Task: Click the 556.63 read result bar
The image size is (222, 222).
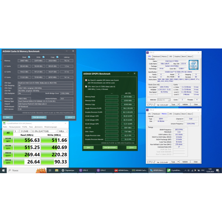Action: (x=27, y=140)
